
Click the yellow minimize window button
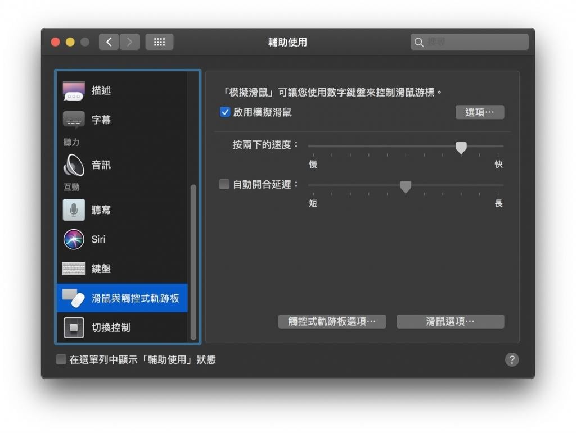click(70, 42)
